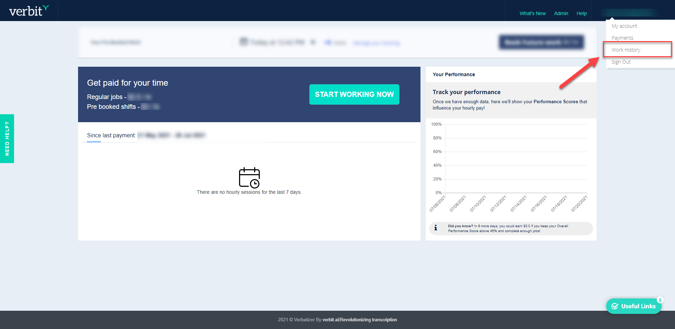Open the Help menu
The width and height of the screenshot is (675, 329).
point(581,13)
